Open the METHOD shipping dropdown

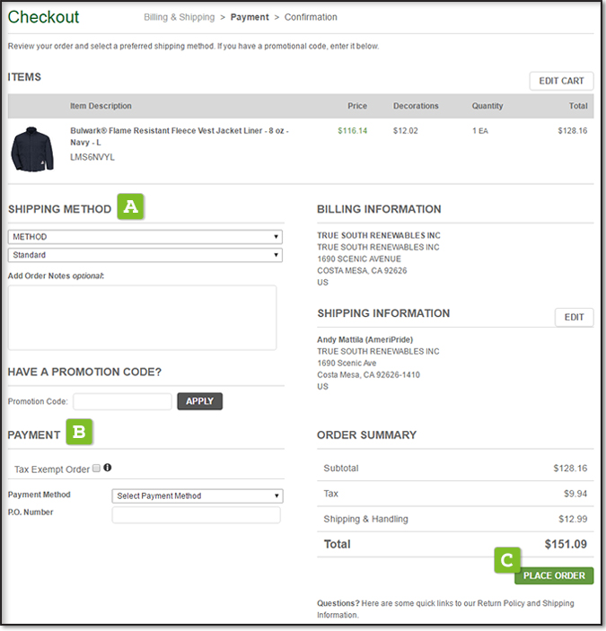pyautogui.click(x=145, y=237)
